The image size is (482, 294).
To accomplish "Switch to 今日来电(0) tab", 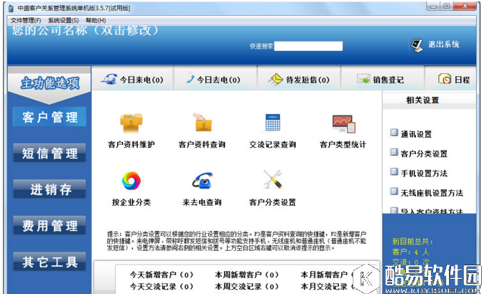I will tap(133, 78).
